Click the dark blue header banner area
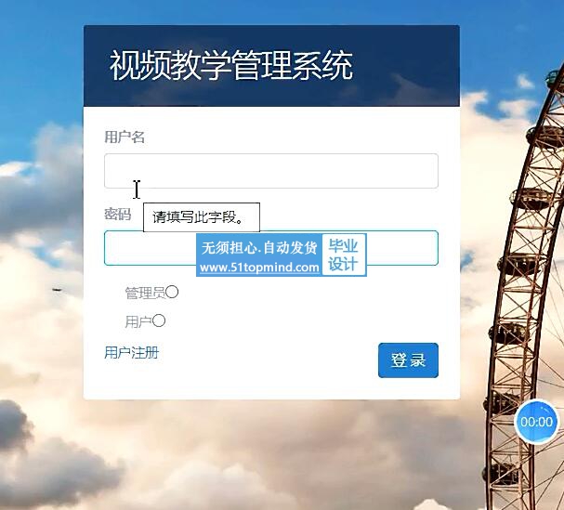Screen dimensions: 564x510 (271, 66)
